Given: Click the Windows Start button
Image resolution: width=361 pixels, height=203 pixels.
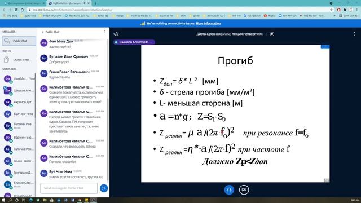Looking at the screenshot, I should (x=3, y=200).
